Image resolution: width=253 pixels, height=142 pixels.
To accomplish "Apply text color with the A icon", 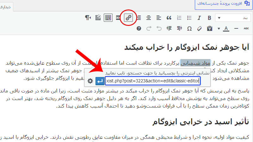I will coord(226,29).
